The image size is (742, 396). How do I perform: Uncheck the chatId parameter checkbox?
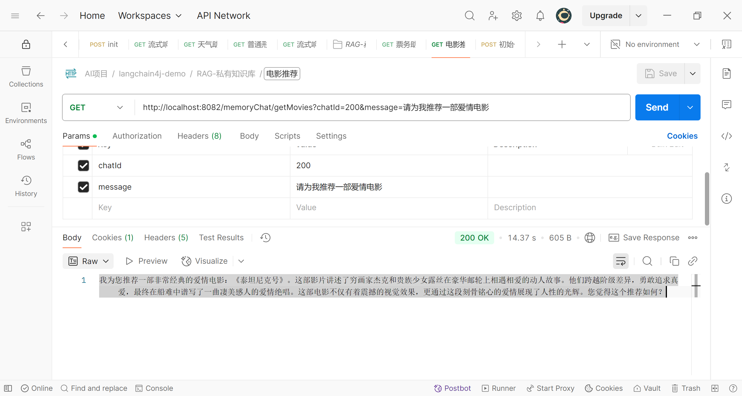pos(83,166)
